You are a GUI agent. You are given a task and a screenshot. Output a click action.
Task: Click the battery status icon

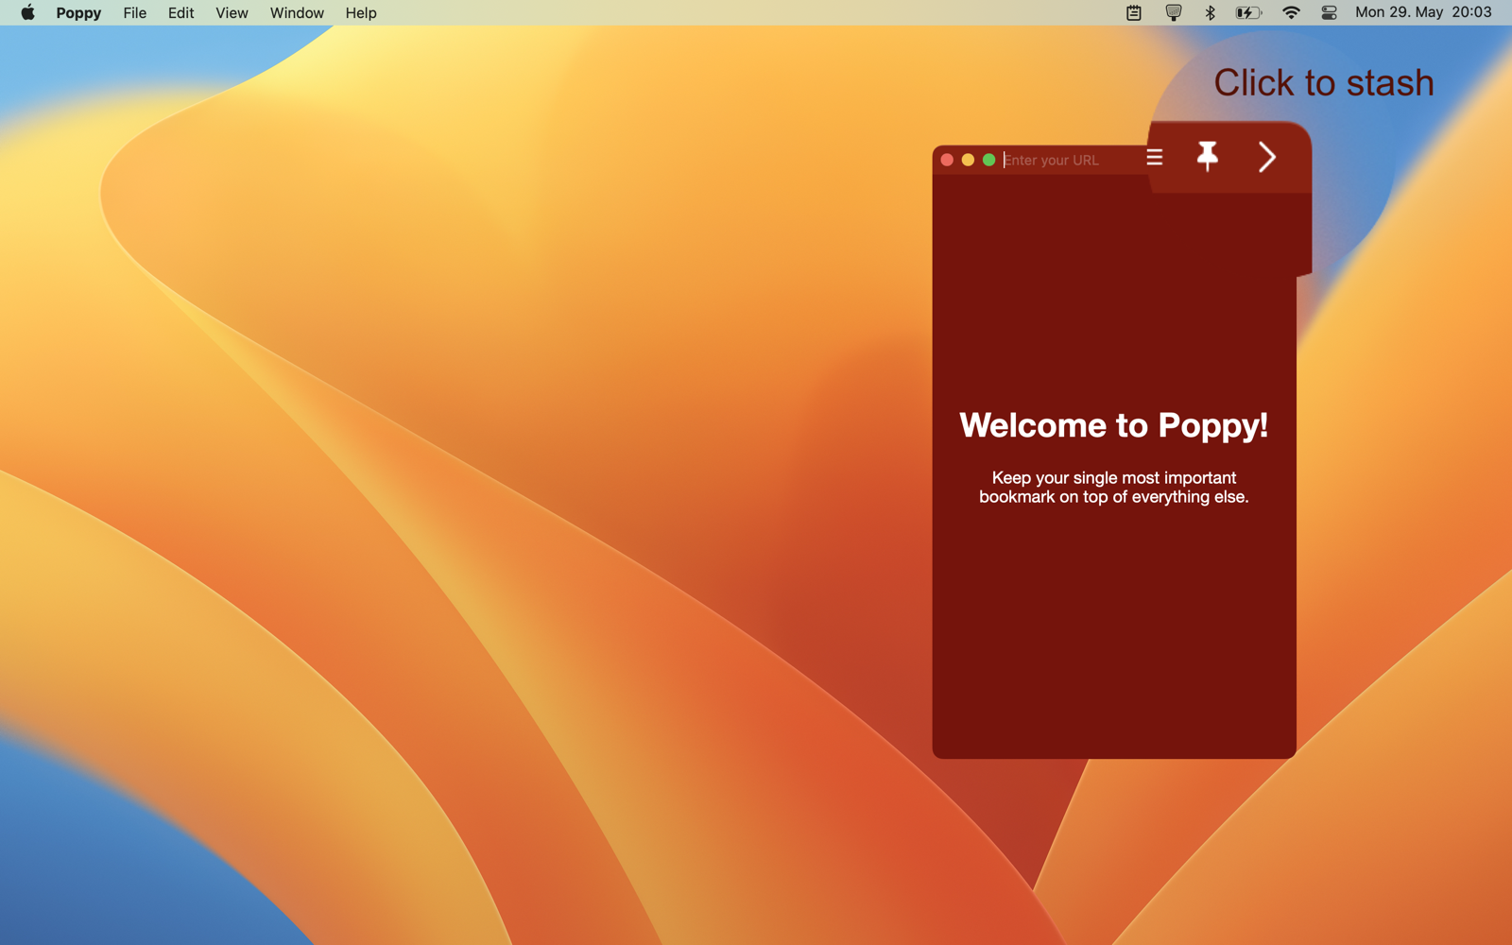pyautogui.click(x=1248, y=12)
